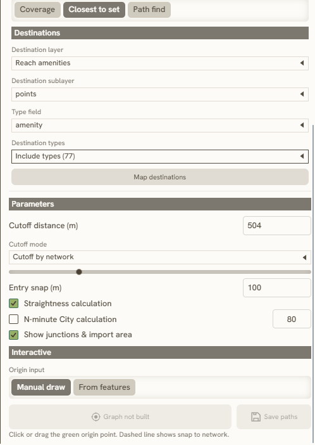This screenshot has width=315, height=445.
Task: Open the Reach amenities layer dropdown
Action: point(160,63)
